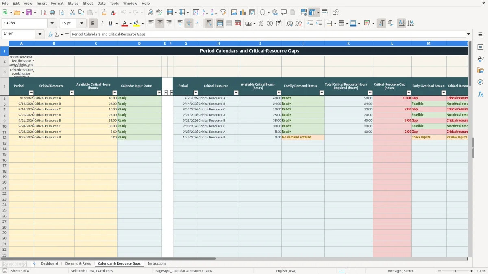Viewport: 488px width, 274px height.
Task: Click Increase Indent icon
Action: (x=310, y=24)
